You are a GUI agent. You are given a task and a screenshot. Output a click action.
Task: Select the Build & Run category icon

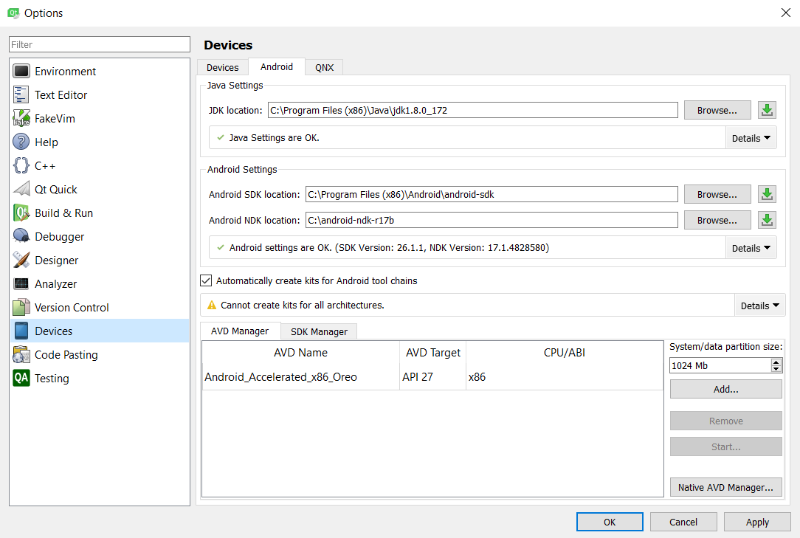(x=21, y=213)
